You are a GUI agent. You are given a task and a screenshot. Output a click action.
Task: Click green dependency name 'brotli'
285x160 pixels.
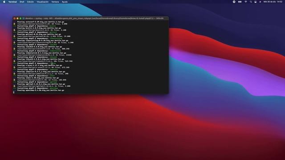[53, 26]
